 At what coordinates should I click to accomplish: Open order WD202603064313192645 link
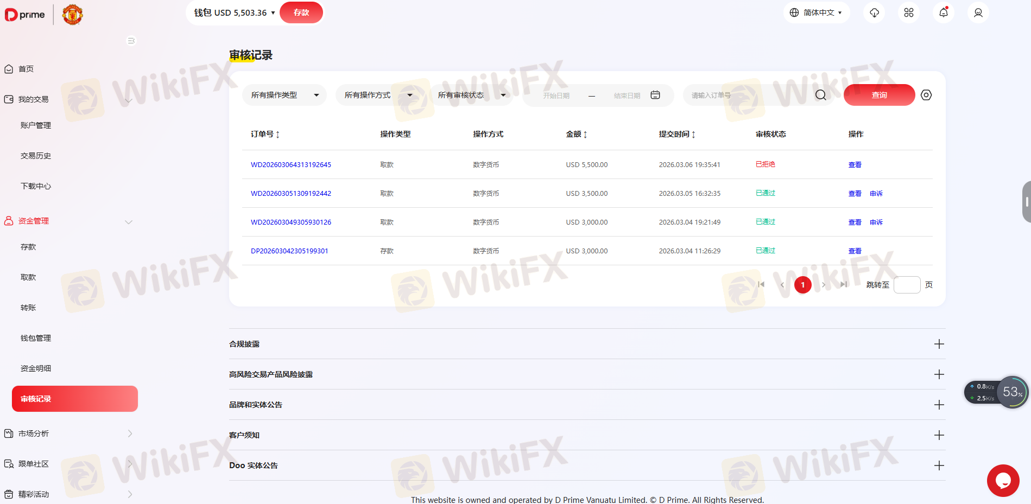pos(291,164)
